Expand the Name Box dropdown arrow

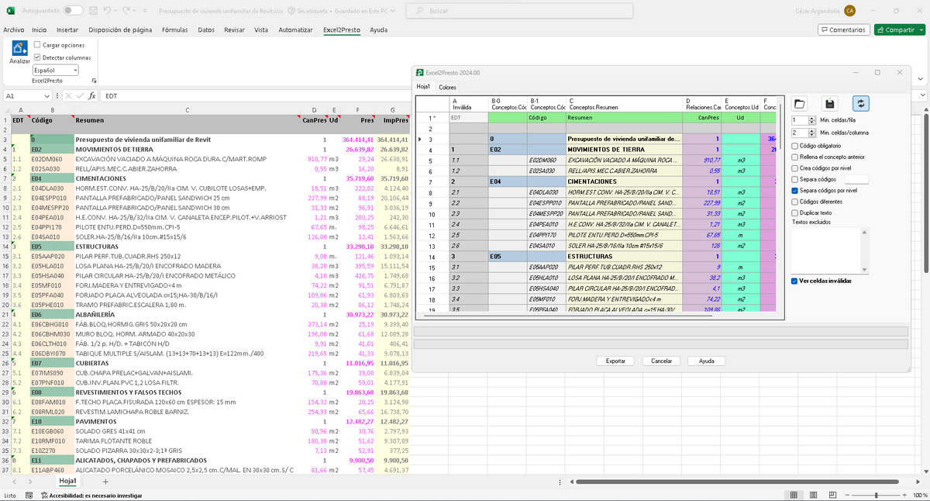tap(48, 96)
